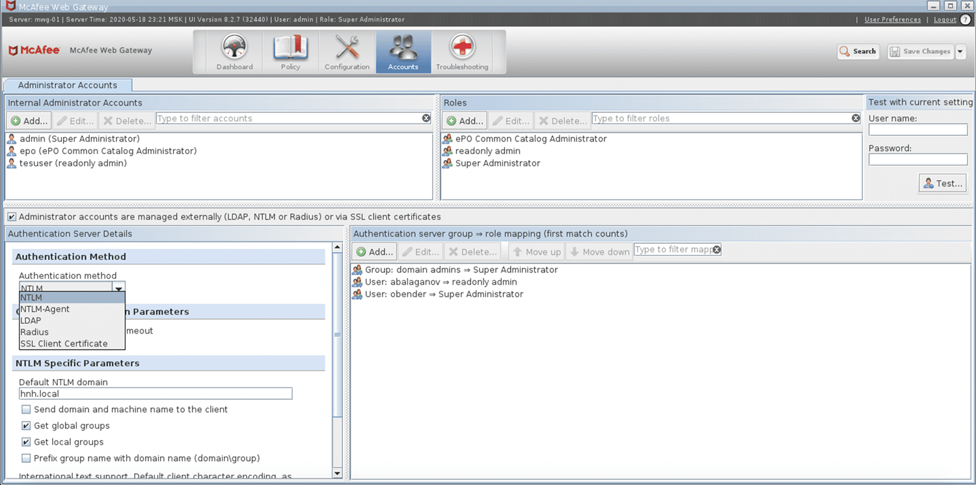
Task: Delete the selected role
Action: 563,121
